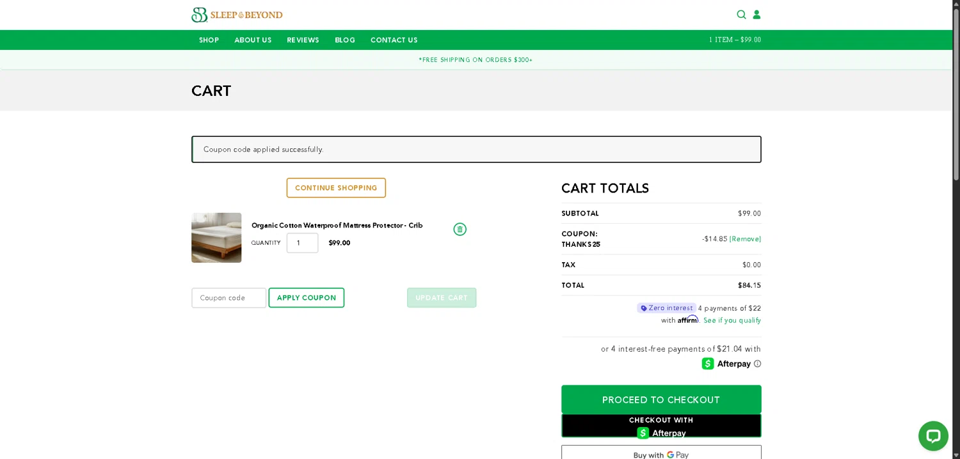Screen dimensions: 960x459
Task: Click into the Coupon code field
Action: coord(228,298)
